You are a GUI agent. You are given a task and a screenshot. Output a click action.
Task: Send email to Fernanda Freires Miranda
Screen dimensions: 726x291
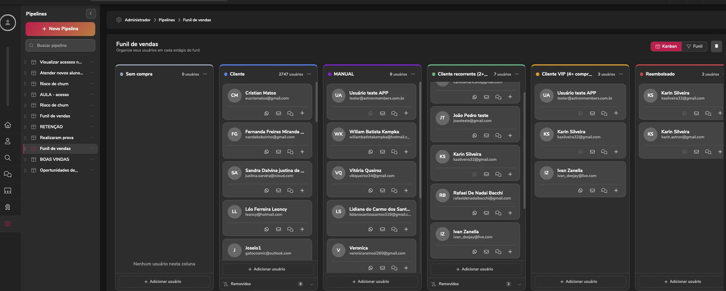278,152
